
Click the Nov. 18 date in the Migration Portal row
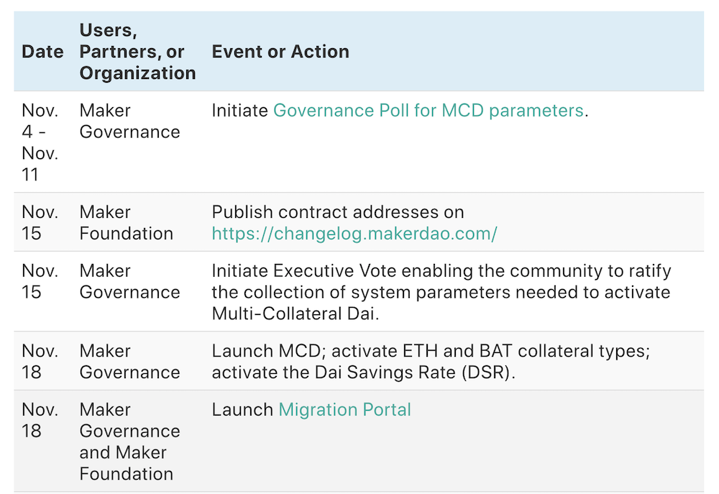40,420
